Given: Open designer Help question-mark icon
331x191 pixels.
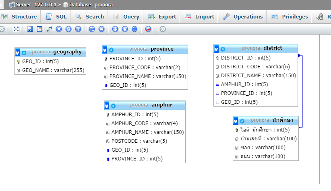Looking at the screenshot, I should [x=78, y=29].
